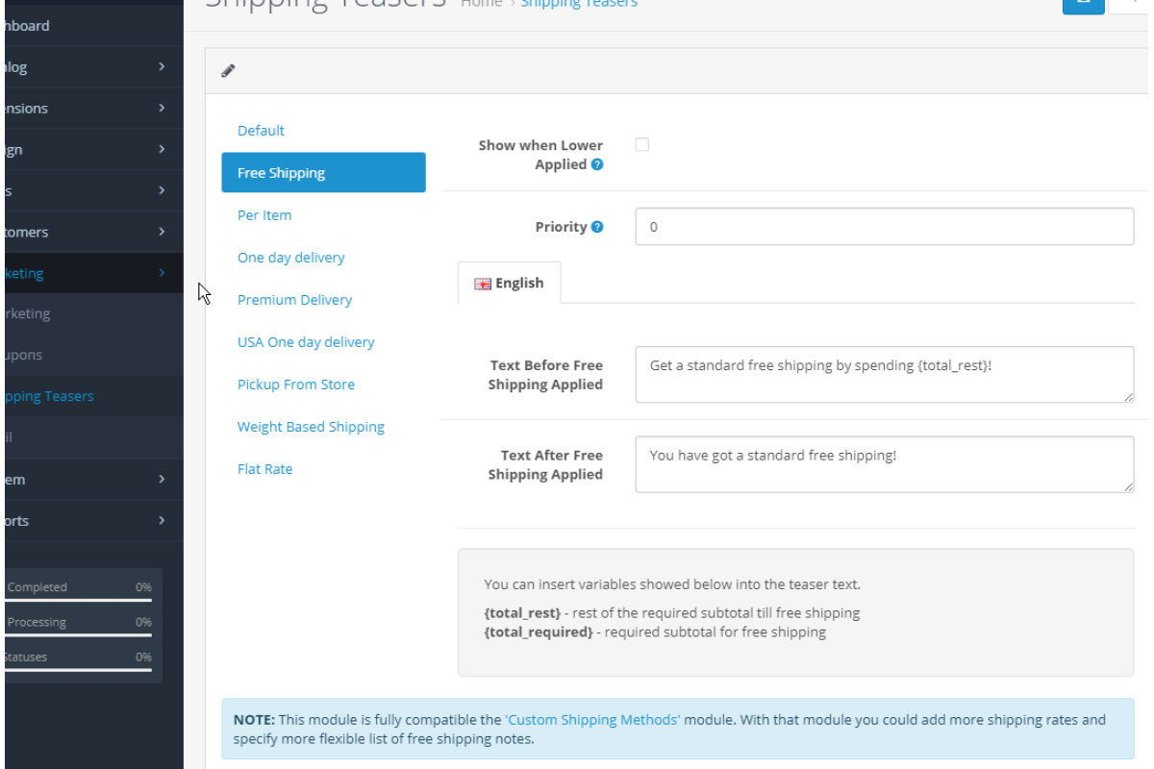Viewport: 1154px width, 769px height.
Task: Switch to the Per Item tab
Action: (x=264, y=215)
